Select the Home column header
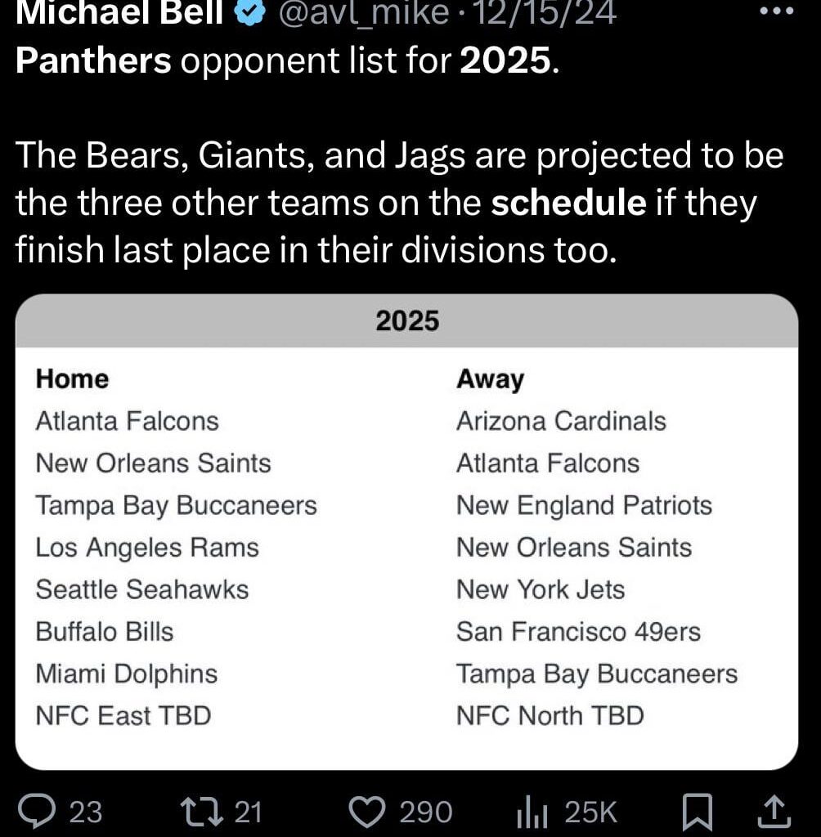 (x=72, y=378)
